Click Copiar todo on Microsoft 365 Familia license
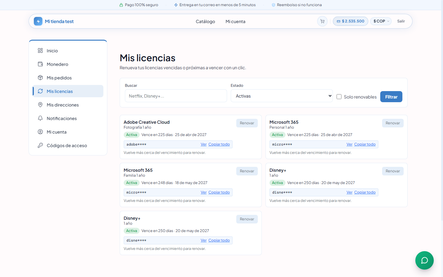This screenshot has width=443, height=277. pyautogui.click(x=219, y=192)
